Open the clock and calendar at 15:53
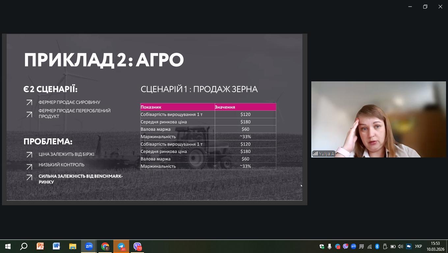 tap(435, 246)
